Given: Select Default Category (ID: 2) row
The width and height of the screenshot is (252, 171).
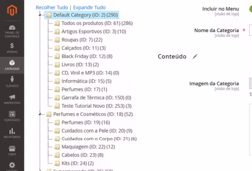Looking at the screenshot, I should [82, 15].
